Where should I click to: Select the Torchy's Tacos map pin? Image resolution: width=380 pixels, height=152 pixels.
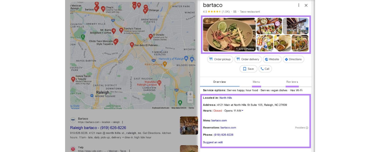121,30
